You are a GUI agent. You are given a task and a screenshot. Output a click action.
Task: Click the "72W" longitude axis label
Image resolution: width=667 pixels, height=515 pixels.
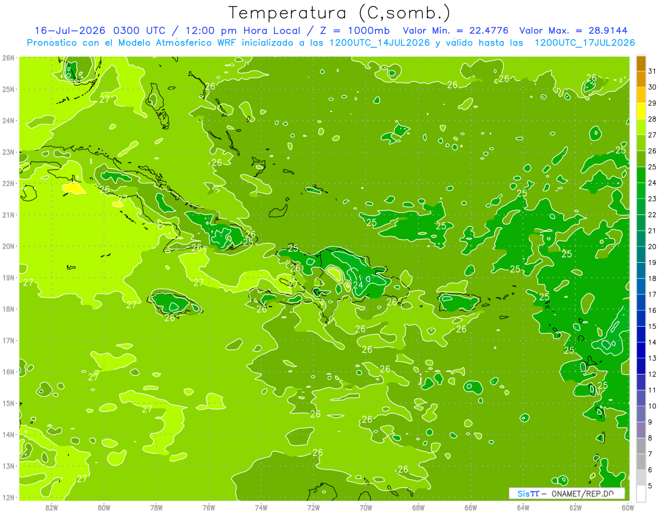(313, 507)
